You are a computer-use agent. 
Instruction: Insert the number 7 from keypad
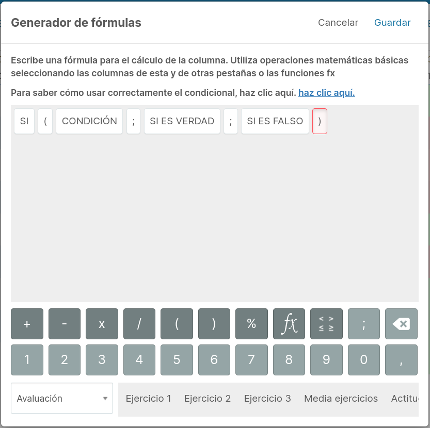pos(251,360)
